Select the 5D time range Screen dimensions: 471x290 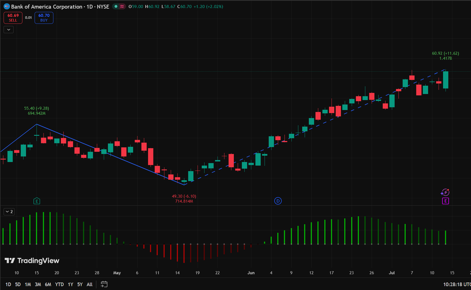coord(18,284)
